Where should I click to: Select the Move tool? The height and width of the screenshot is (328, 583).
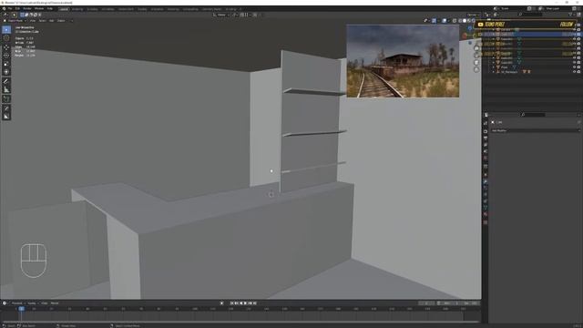tap(6, 47)
